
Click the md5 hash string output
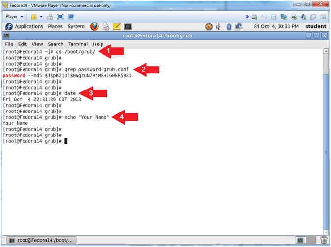pos(90,76)
